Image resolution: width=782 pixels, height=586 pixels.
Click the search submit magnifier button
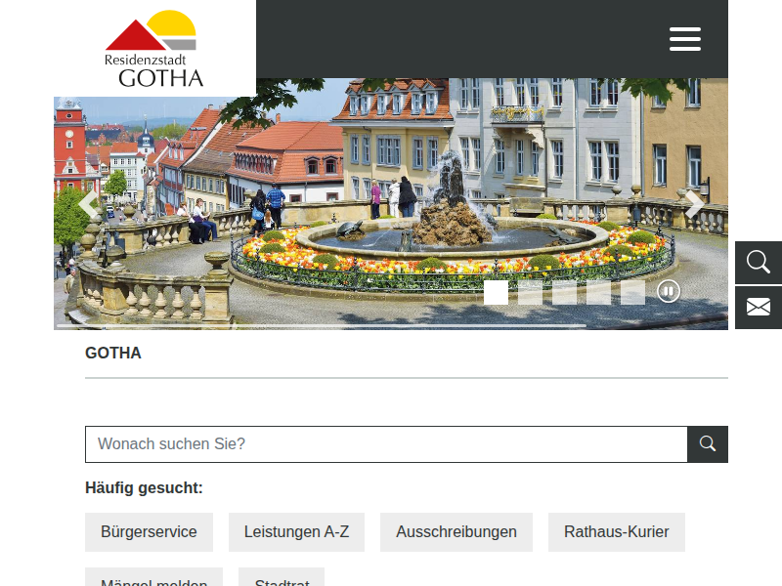tap(707, 444)
